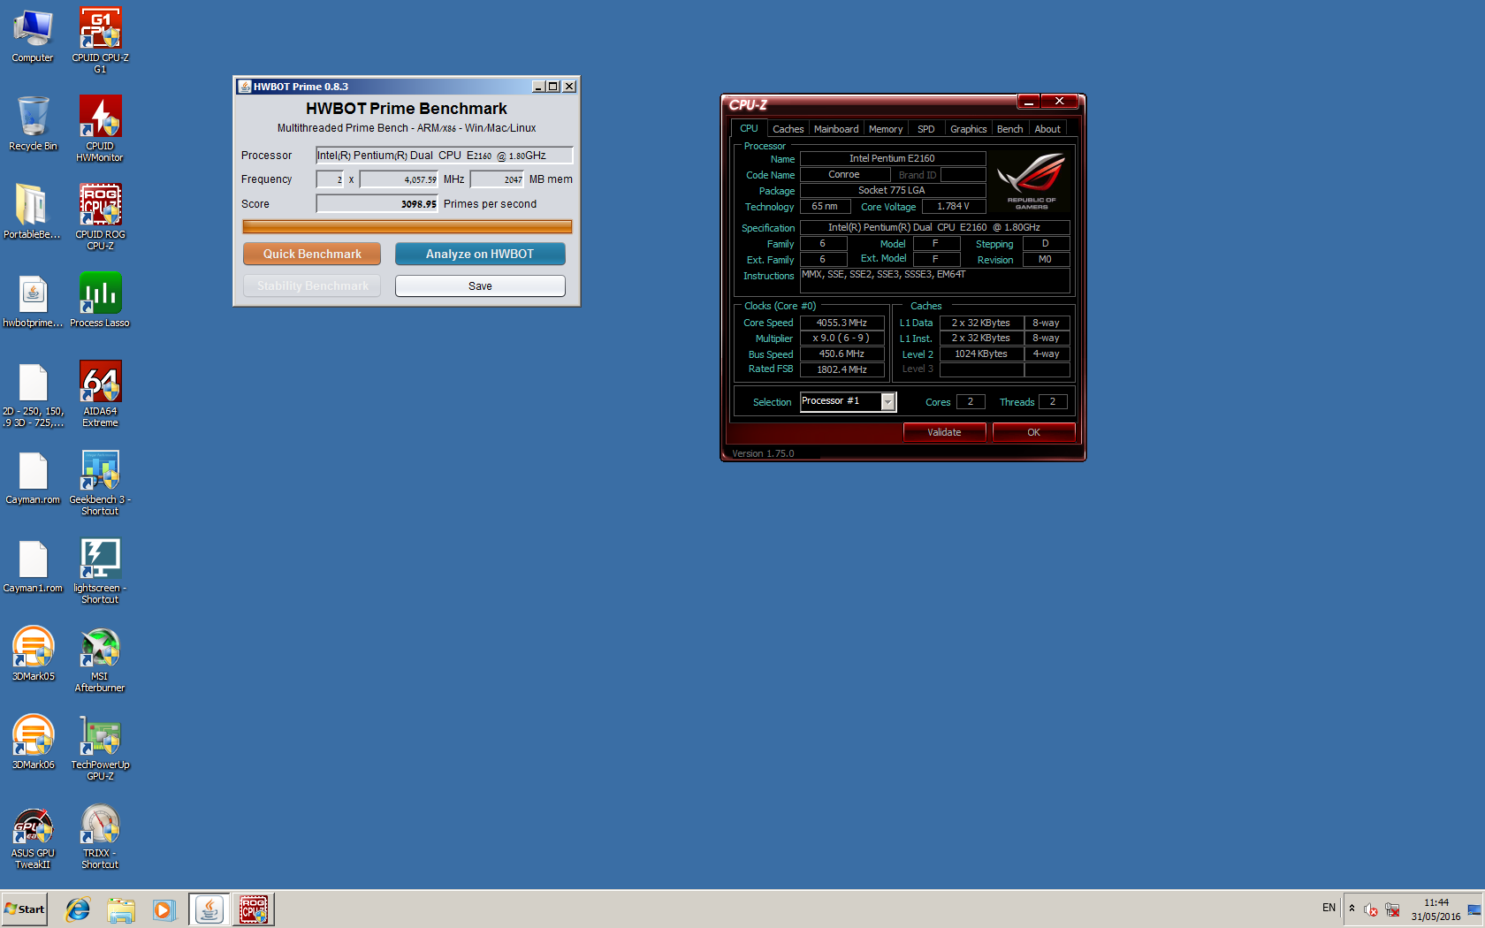Open the Start menu
This screenshot has height=928, width=1485.
[25, 909]
